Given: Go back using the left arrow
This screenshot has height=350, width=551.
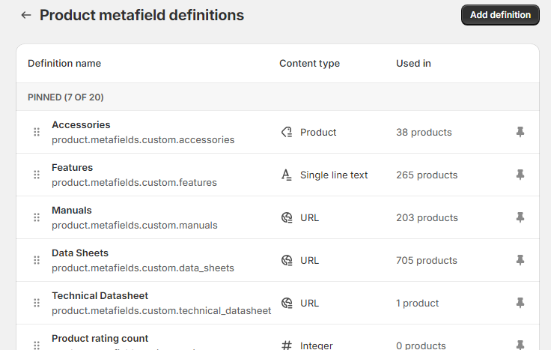Looking at the screenshot, I should coord(26,15).
